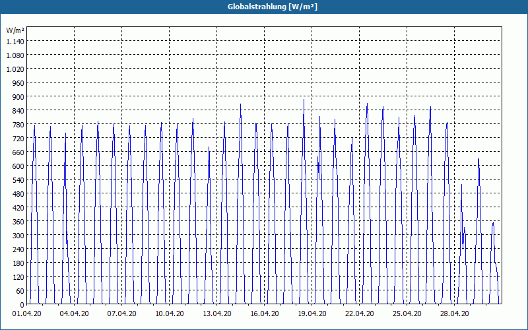Click the 360 y-axis label
The height and width of the screenshot is (330, 528).
click(18, 222)
